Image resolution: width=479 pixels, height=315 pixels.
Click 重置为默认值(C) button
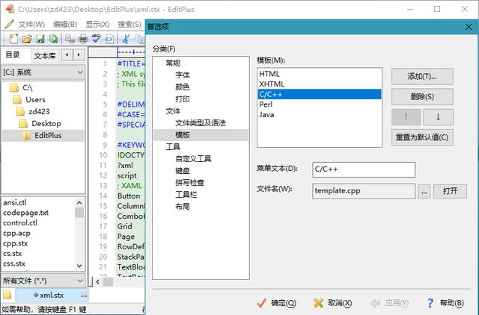422,137
